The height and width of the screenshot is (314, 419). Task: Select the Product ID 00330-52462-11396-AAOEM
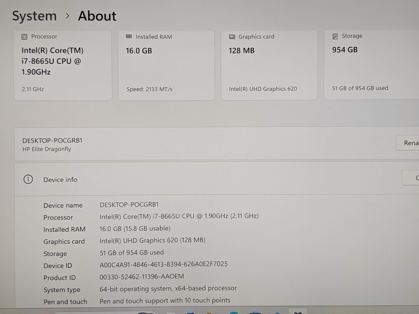point(142,277)
